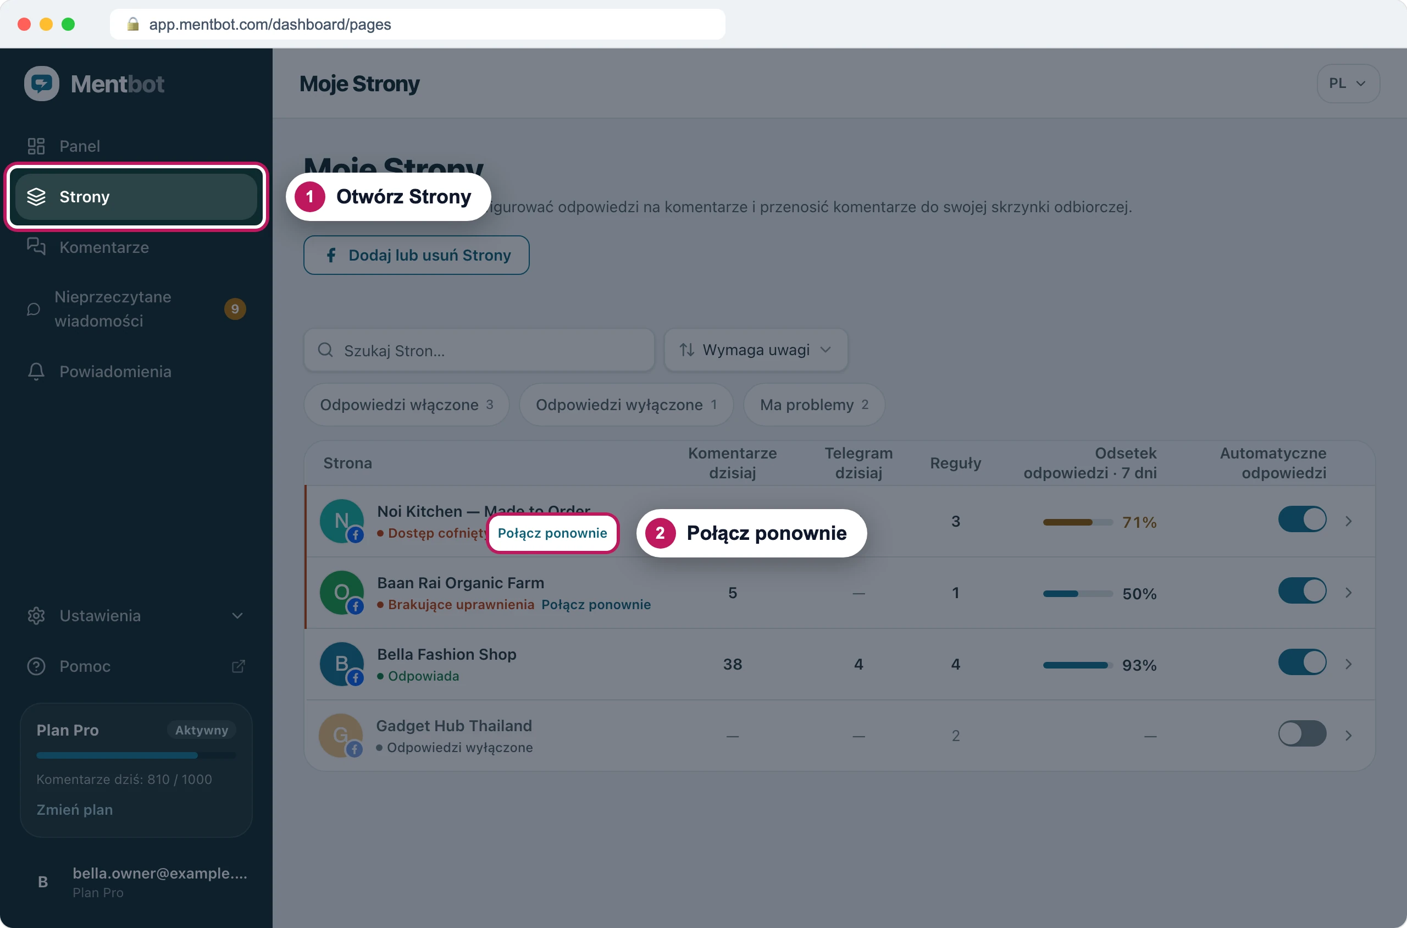
Task: Click the bella.owner account avatar B
Action: pyautogui.click(x=43, y=882)
